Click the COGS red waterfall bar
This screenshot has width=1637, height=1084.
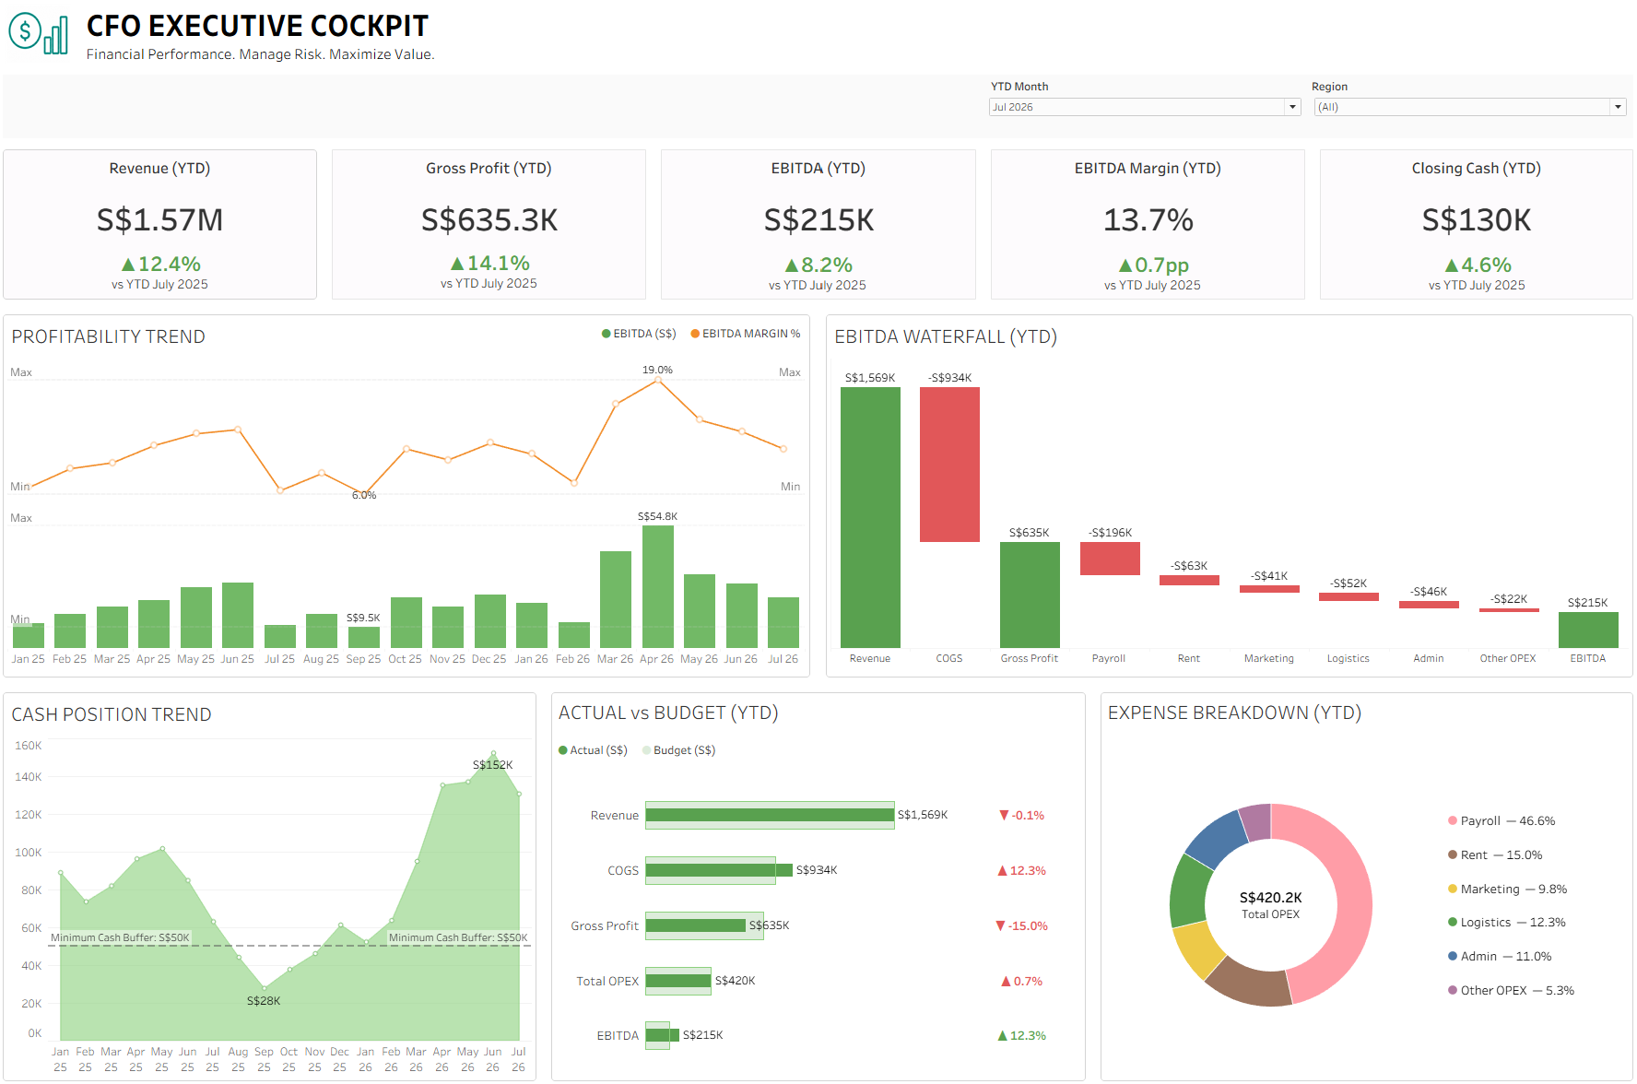coord(949,465)
